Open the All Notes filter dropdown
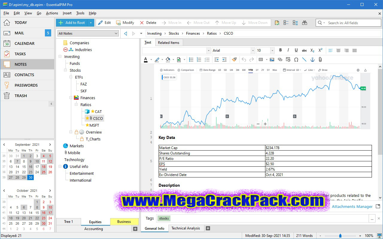This screenshot has width=383, height=239. (x=116, y=33)
